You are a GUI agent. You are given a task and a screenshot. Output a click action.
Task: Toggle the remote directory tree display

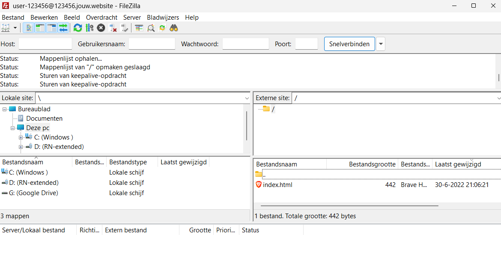coord(51,28)
